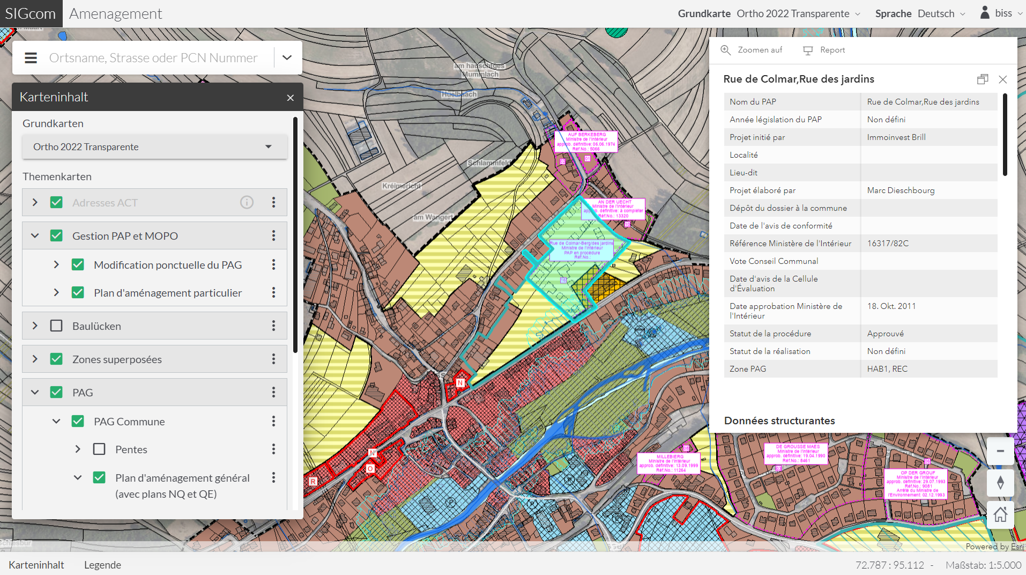Click the Report monitor icon
Screen dimensions: 1026x575
(808, 50)
